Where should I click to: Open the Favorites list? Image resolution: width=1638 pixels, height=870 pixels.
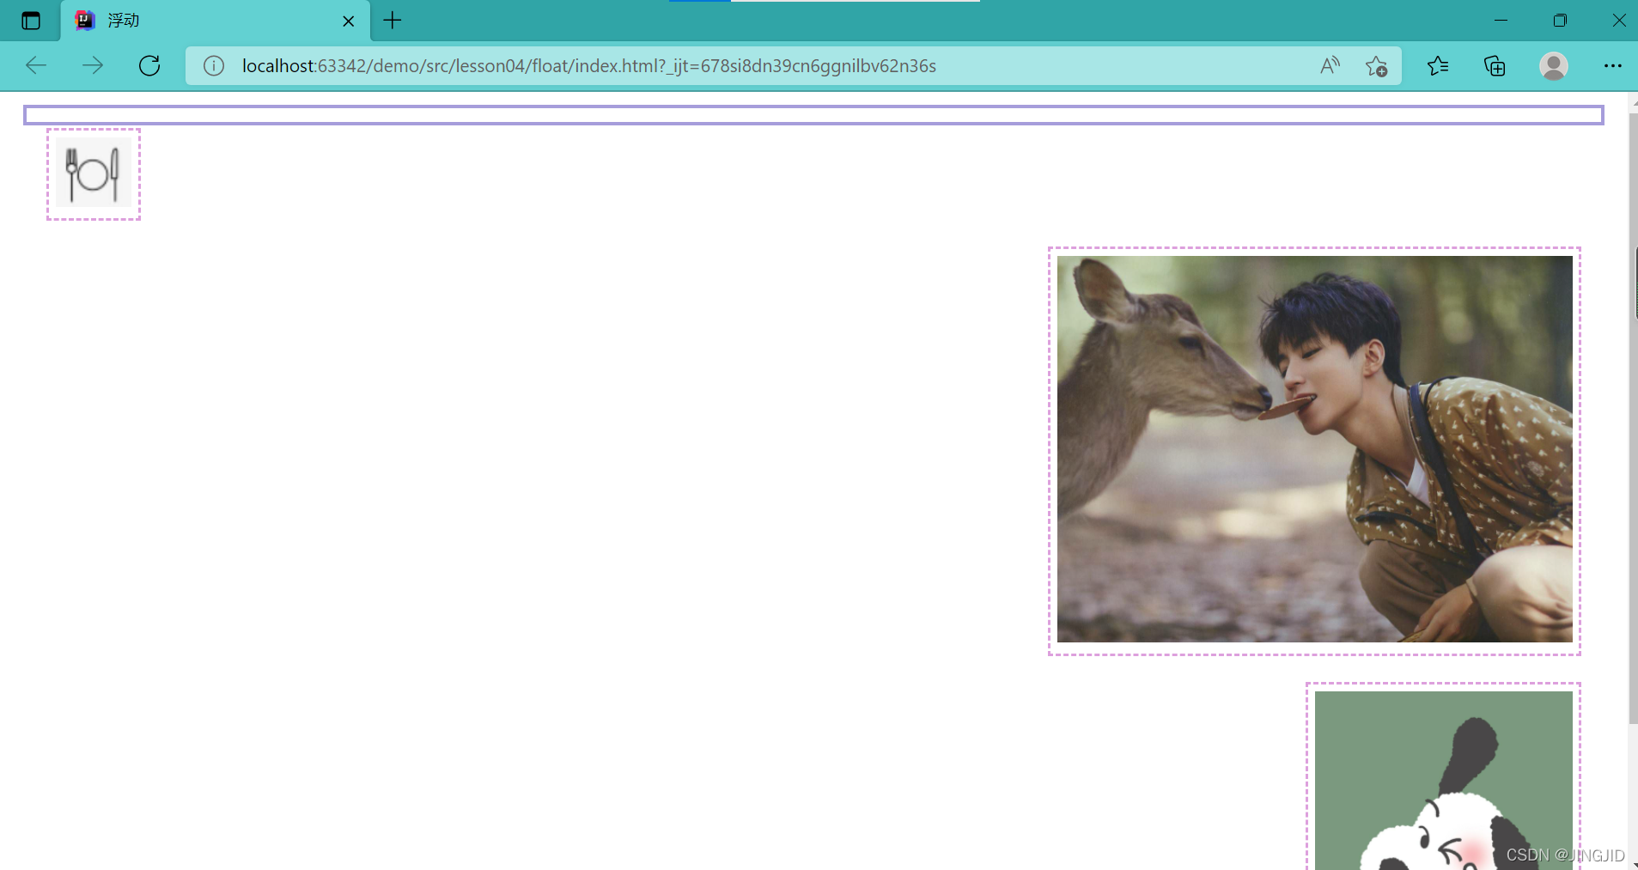(1438, 66)
